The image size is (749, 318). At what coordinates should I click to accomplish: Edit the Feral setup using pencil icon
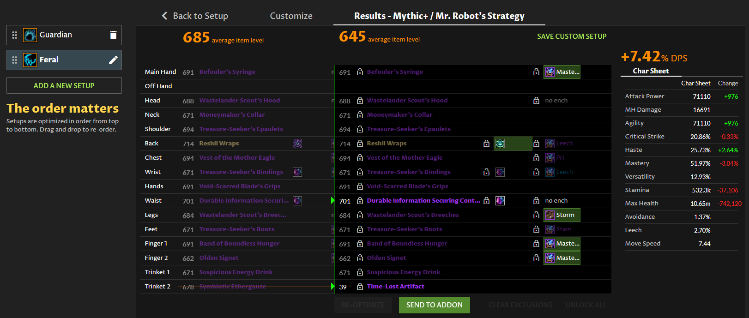113,60
